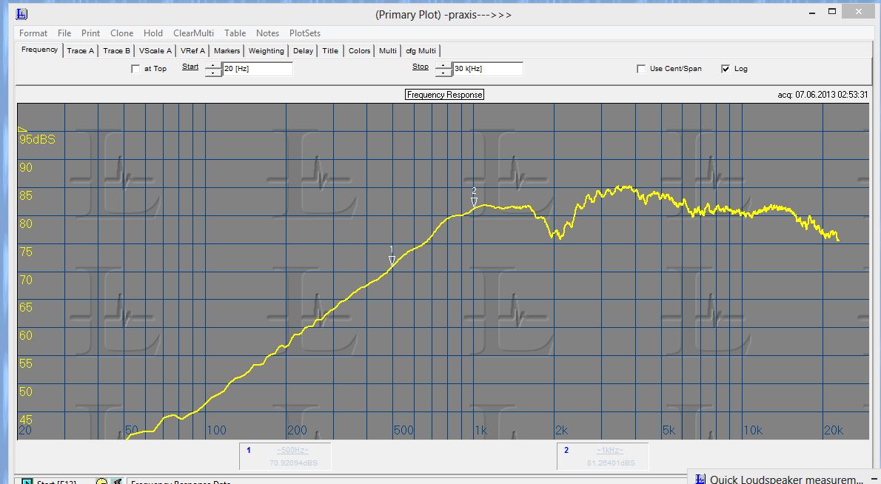
Task: Click the yellow trace indicator arrow above 95dBS
Action: (x=22, y=130)
